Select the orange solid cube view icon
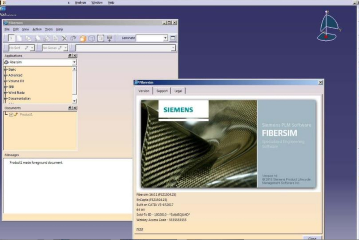The height and width of the screenshot is (240, 359). (83, 38)
